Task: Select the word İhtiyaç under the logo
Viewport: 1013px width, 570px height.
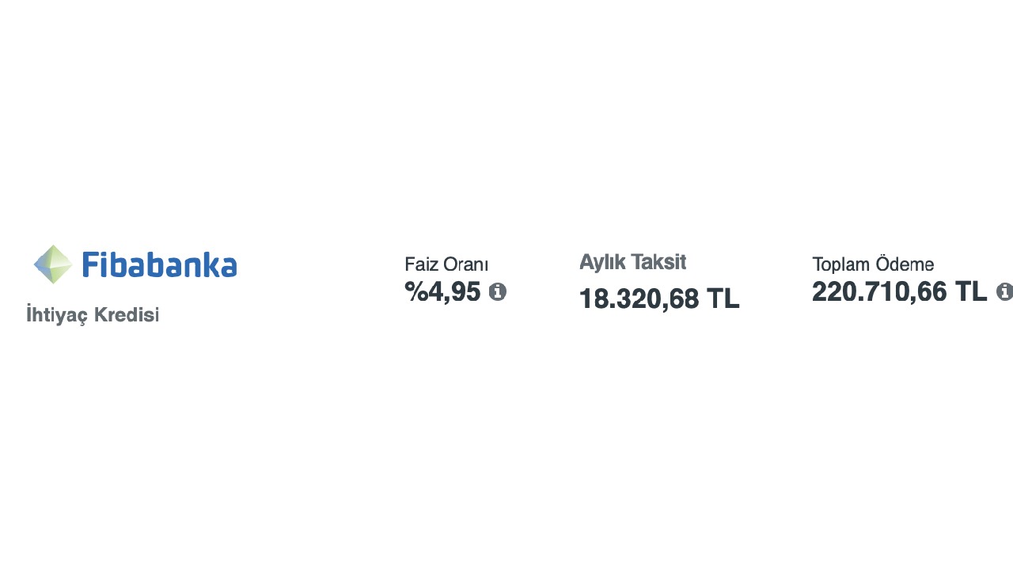Action: pyautogui.click(x=57, y=315)
